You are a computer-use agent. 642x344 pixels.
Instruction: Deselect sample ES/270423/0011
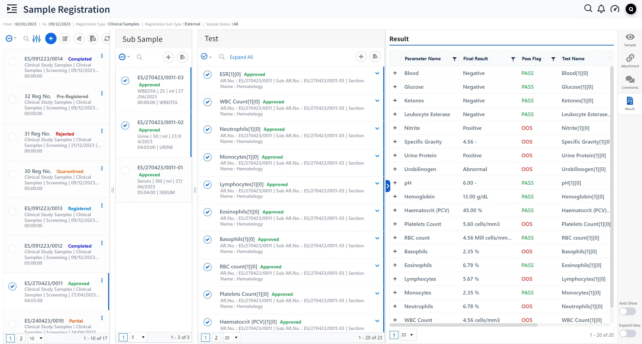(12, 286)
